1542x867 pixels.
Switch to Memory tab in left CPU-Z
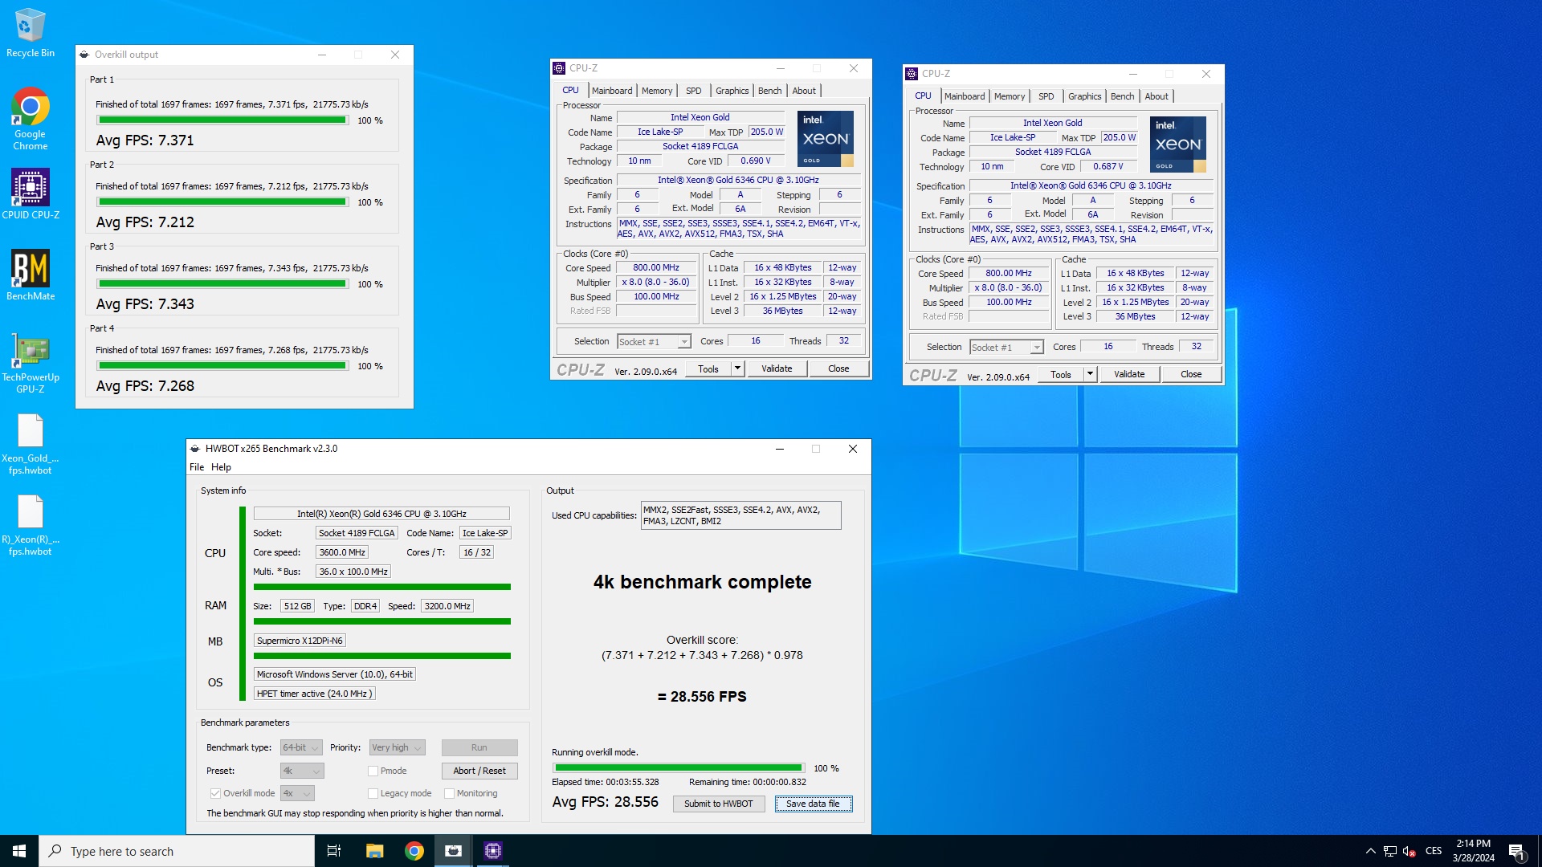point(657,91)
